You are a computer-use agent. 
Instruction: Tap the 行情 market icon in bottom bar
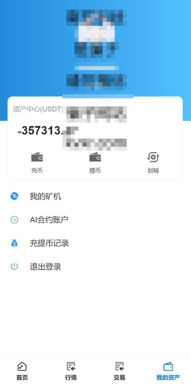(x=71, y=367)
